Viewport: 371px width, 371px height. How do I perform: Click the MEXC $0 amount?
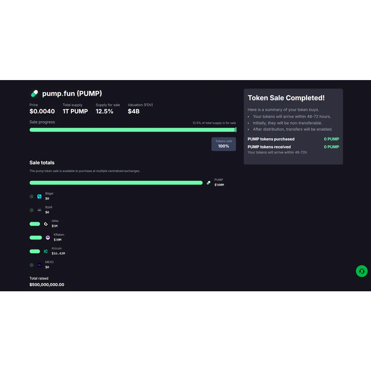tap(47, 267)
